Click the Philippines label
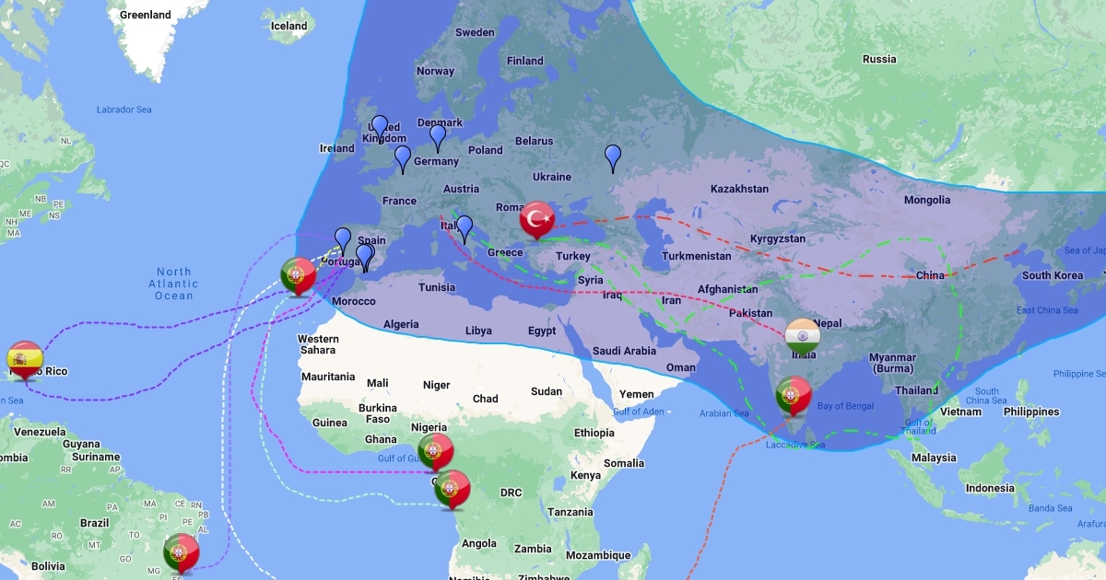The image size is (1106, 580). coord(1032,412)
